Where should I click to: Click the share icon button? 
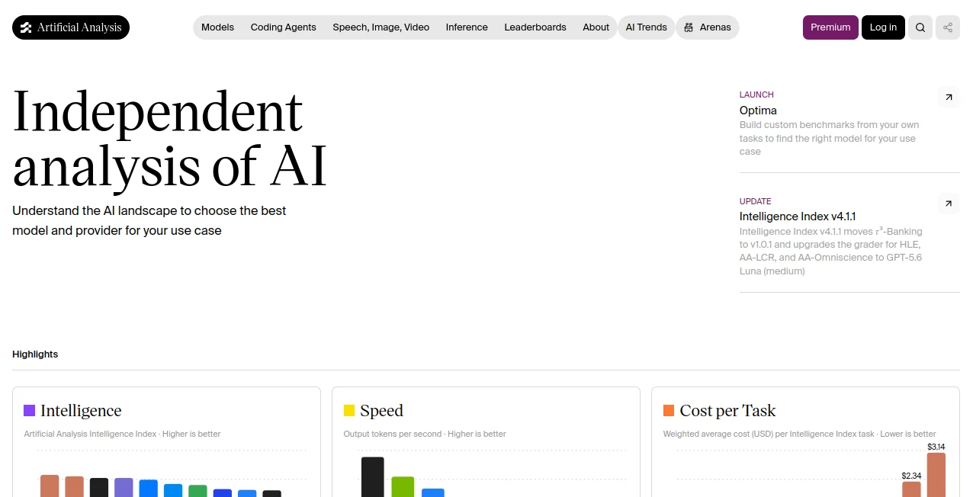point(948,27)
